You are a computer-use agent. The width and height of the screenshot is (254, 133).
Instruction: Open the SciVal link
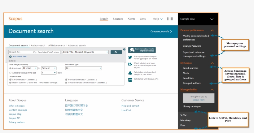pos(183,115)
